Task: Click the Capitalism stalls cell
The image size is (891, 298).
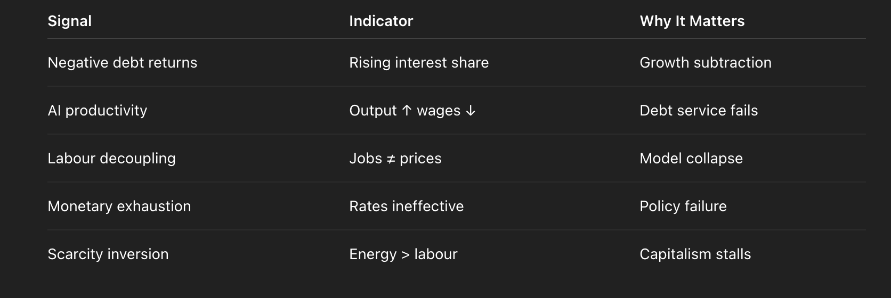Action: click(695, 254)
